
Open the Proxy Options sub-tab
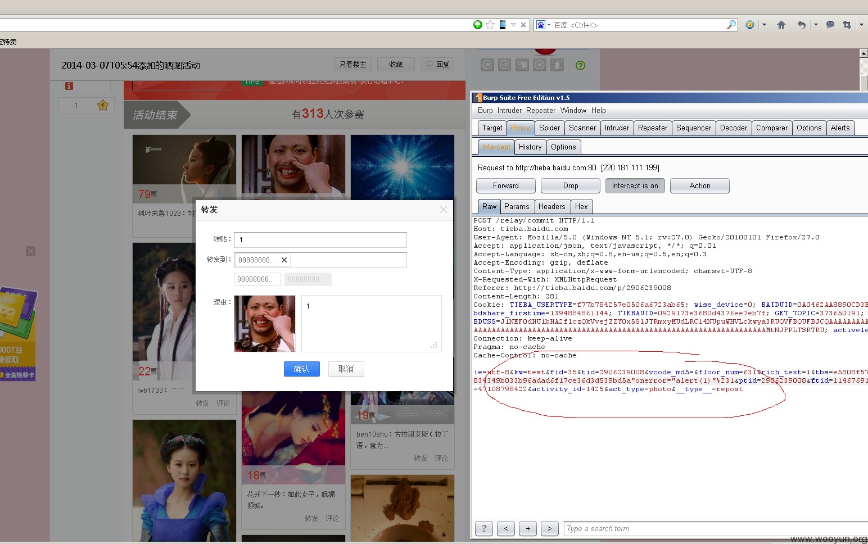[563, 147]
